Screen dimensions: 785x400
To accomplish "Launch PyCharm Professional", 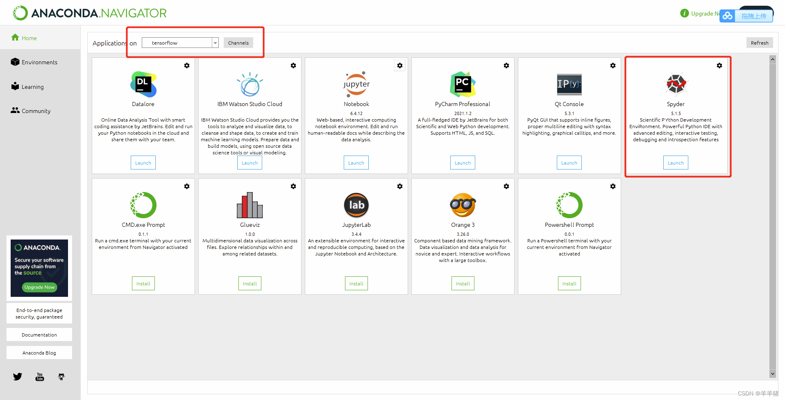I will click(x=463, y=163).
